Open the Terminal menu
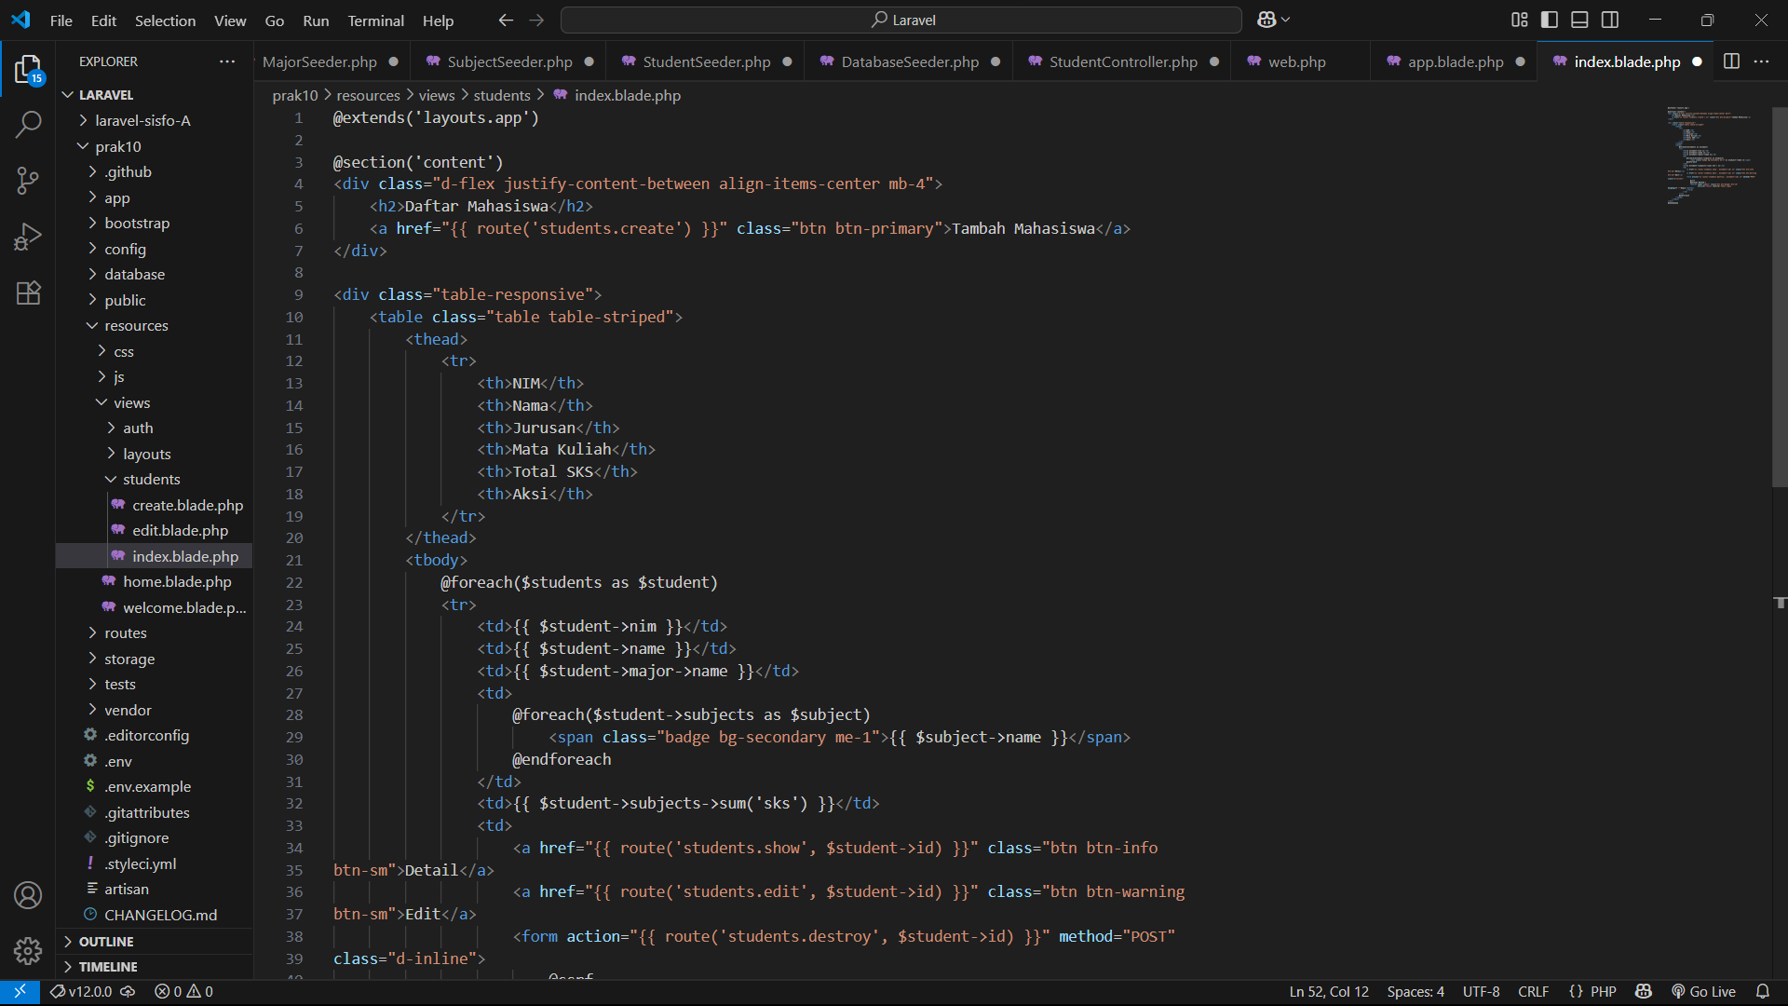 click(x=375, y=20)
